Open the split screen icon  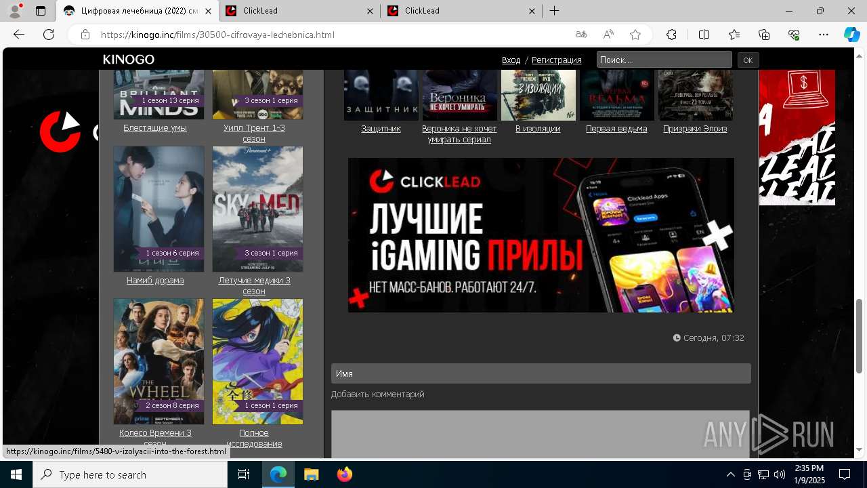click(704, 35)
